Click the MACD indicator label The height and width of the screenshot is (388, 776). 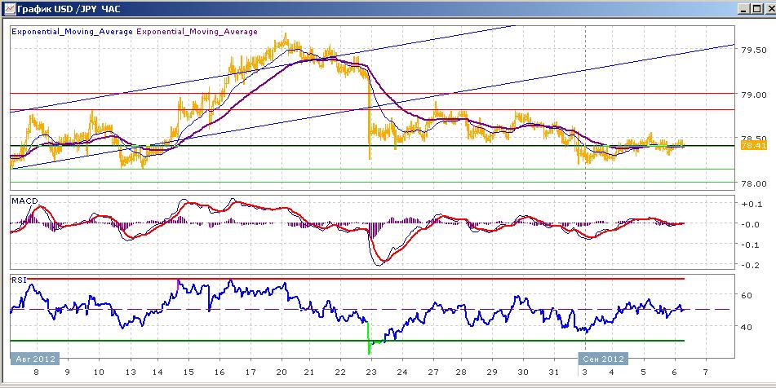pos(24,201)
